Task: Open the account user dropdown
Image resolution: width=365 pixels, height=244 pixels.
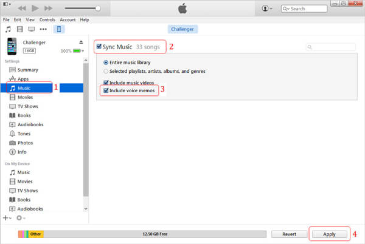Action: pyautogui.click(x=267, y=8)
